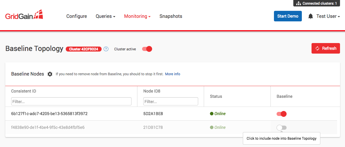Click the GridGain logo

coord(24,15)
